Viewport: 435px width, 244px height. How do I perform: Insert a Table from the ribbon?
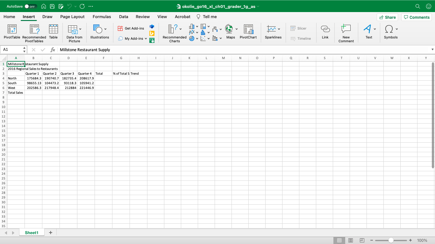[x=53, y=32]
